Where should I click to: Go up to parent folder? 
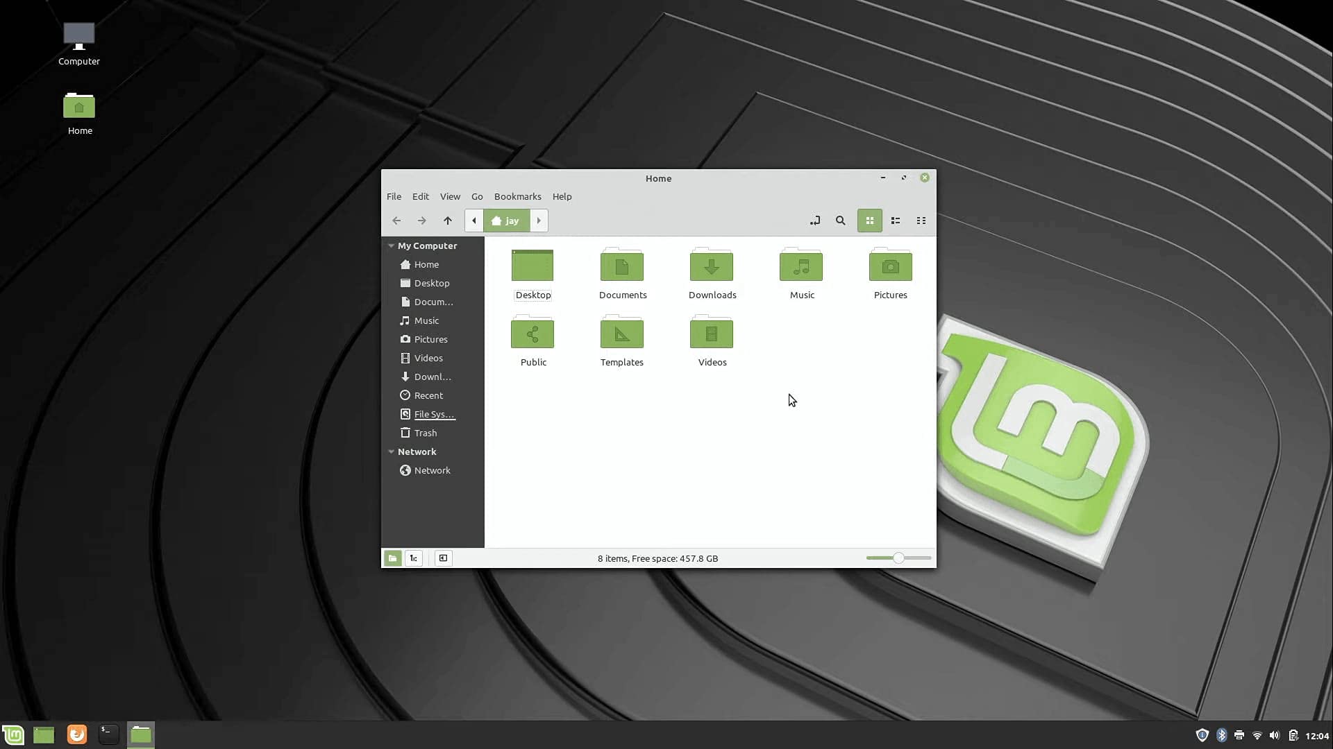pyautogui.click(x=448, y=221)
